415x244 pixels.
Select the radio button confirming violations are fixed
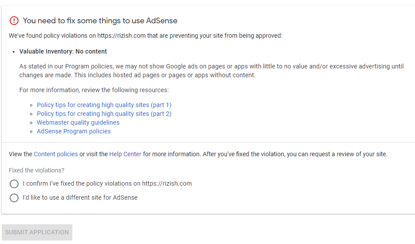pyautogui.click(x=14, y=184)
